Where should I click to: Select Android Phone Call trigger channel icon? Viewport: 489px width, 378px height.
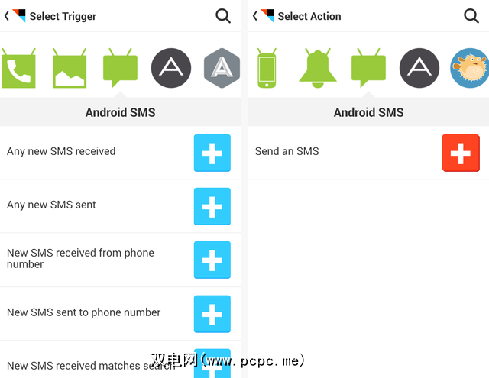[x=18, y=68]
